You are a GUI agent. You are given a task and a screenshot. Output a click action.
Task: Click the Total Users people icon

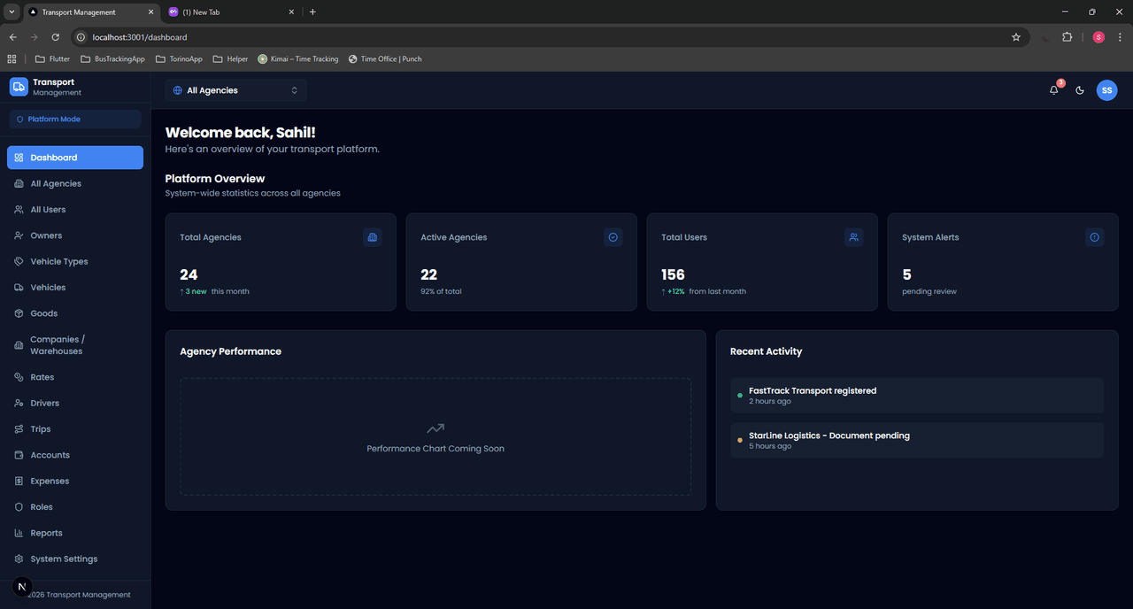tap(854, 237)
